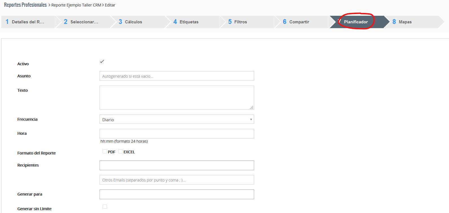Toggle the Activo checkbox
This screenshot has height=213, width=449.
click(102, 62)
